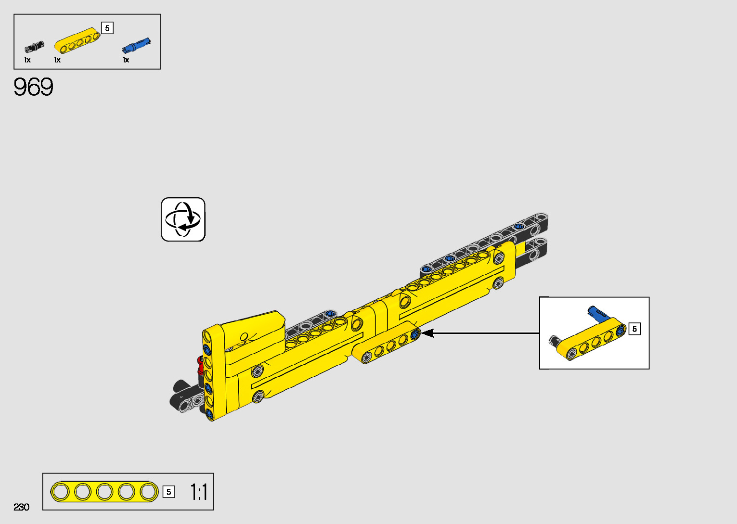Image resolution: width=737 pixels, height=524 pixels.
Task: Click the blue axle pin in the parts list
Action: coord(136,45)
